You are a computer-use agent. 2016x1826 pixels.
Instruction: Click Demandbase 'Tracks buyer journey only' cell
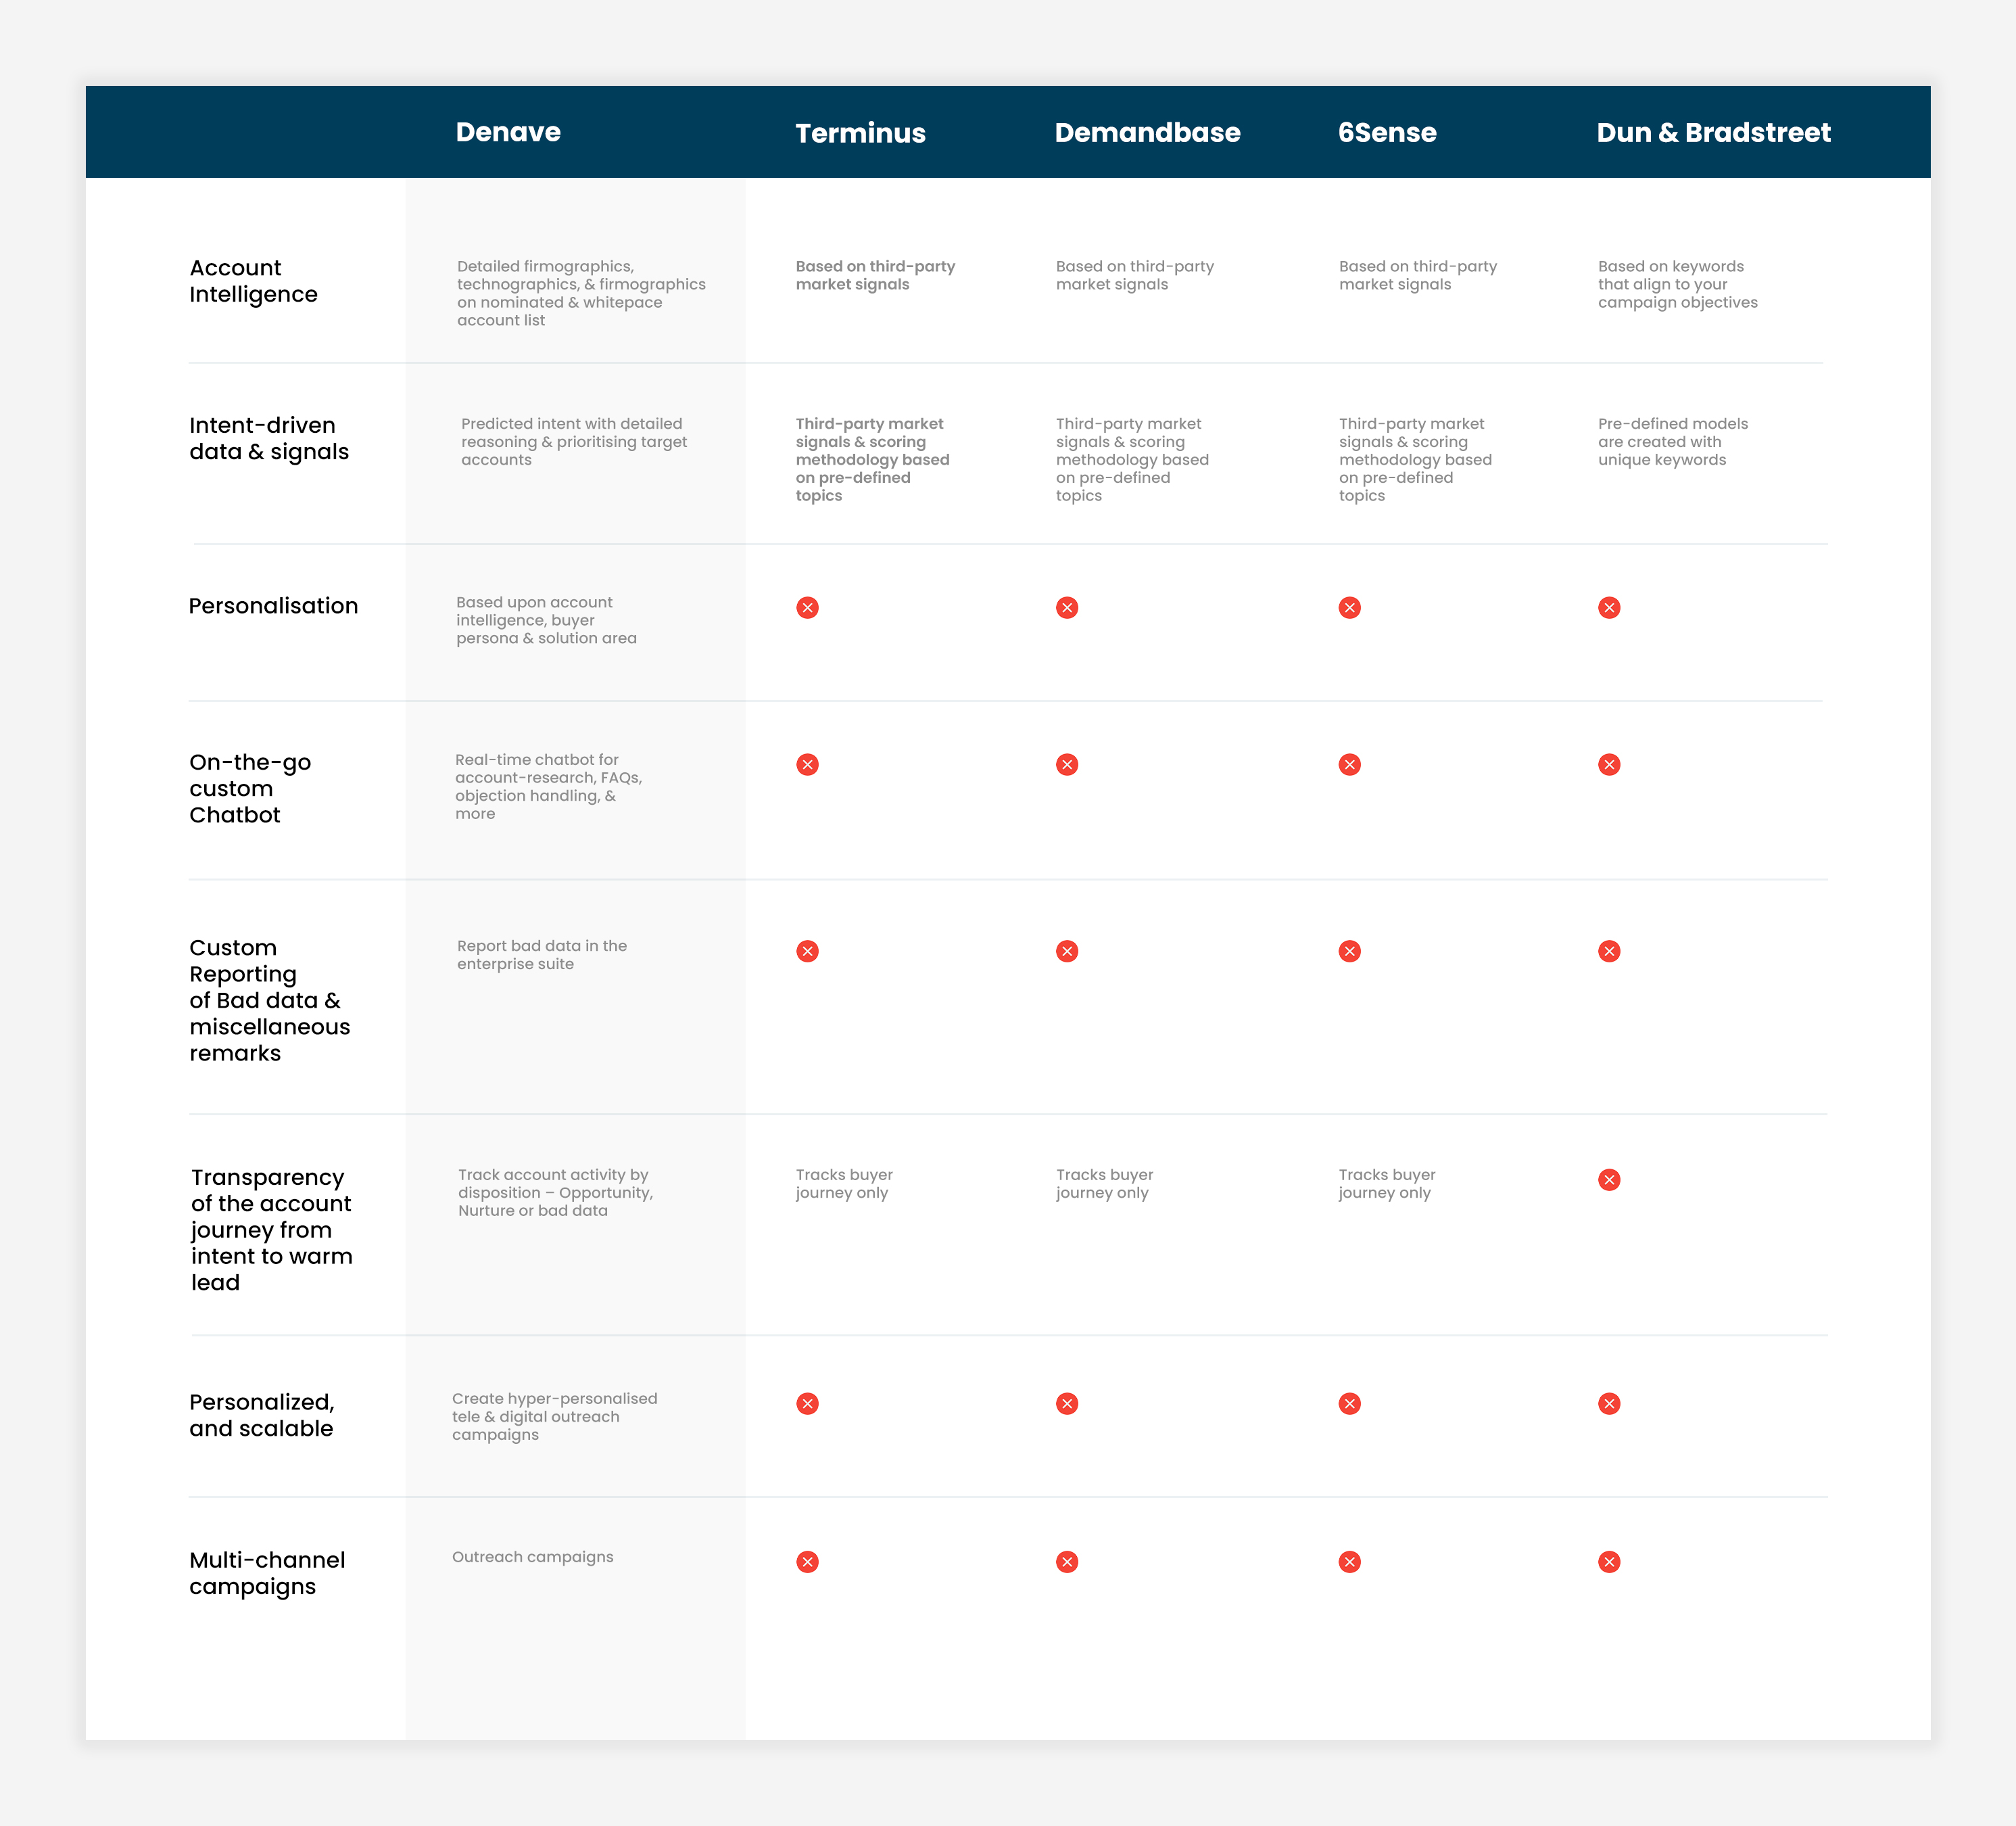pyautogui.click(x=1104, y=1184)
